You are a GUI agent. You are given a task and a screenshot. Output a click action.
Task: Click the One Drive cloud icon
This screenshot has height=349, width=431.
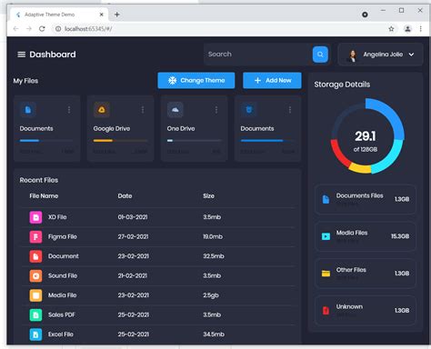pos(175,110)
